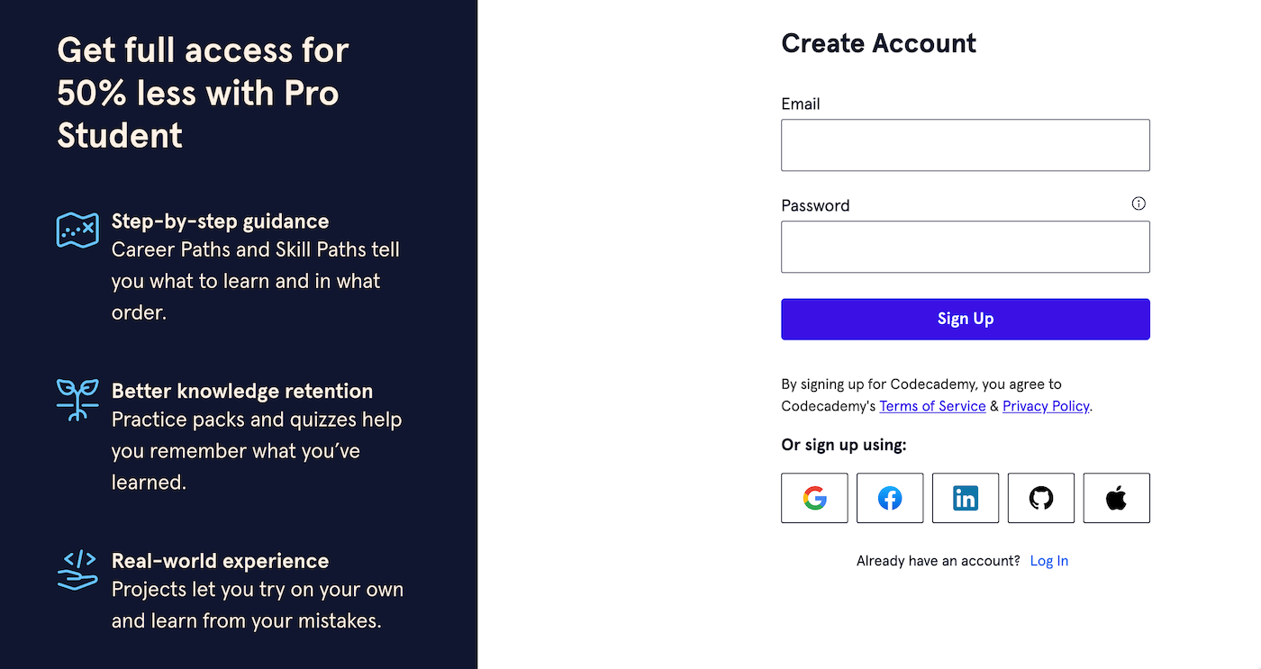
Task: Sign up using the Google icon
Action: [814, 497]
